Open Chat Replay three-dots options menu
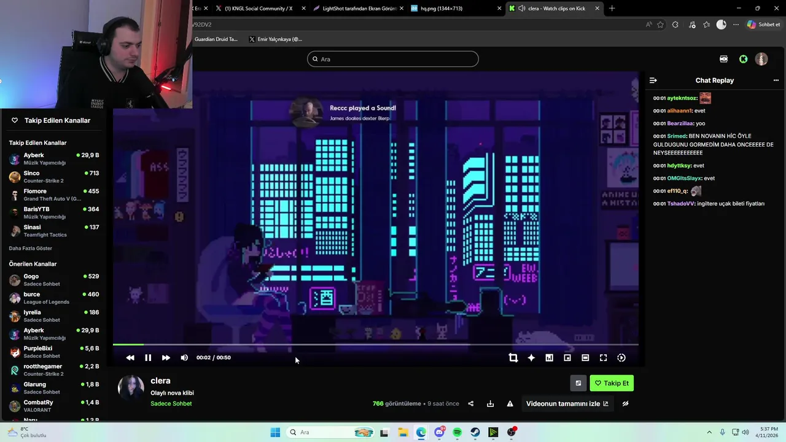 pyautogui.click(x=776, y=80)
